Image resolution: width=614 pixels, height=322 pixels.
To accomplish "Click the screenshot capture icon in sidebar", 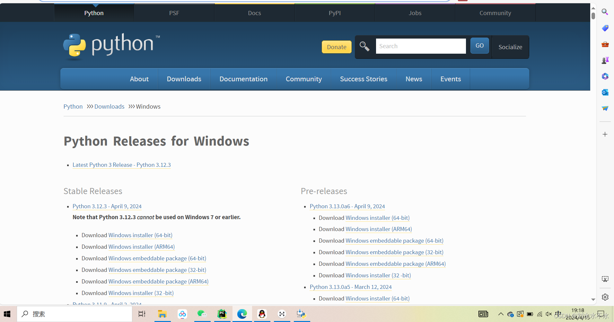I will click(x=605, y=279).
